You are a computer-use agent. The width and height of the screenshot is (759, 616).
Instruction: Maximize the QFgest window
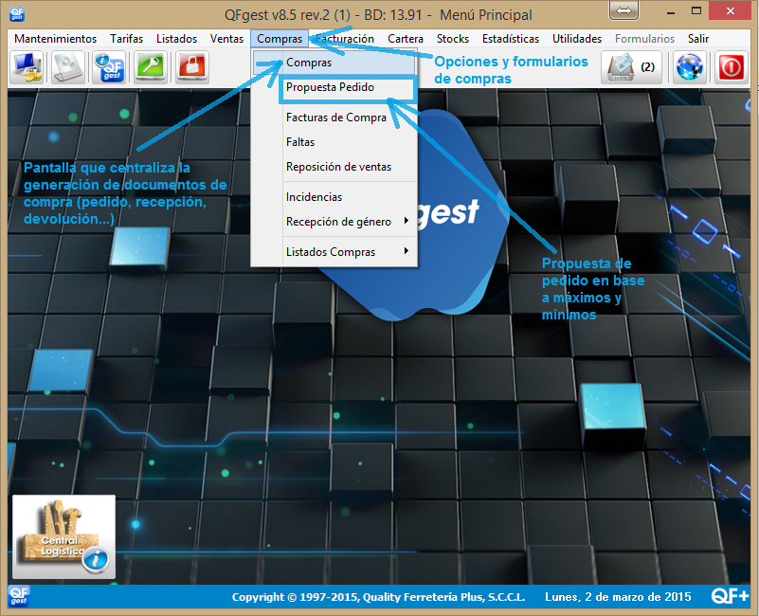coord(696,10)
